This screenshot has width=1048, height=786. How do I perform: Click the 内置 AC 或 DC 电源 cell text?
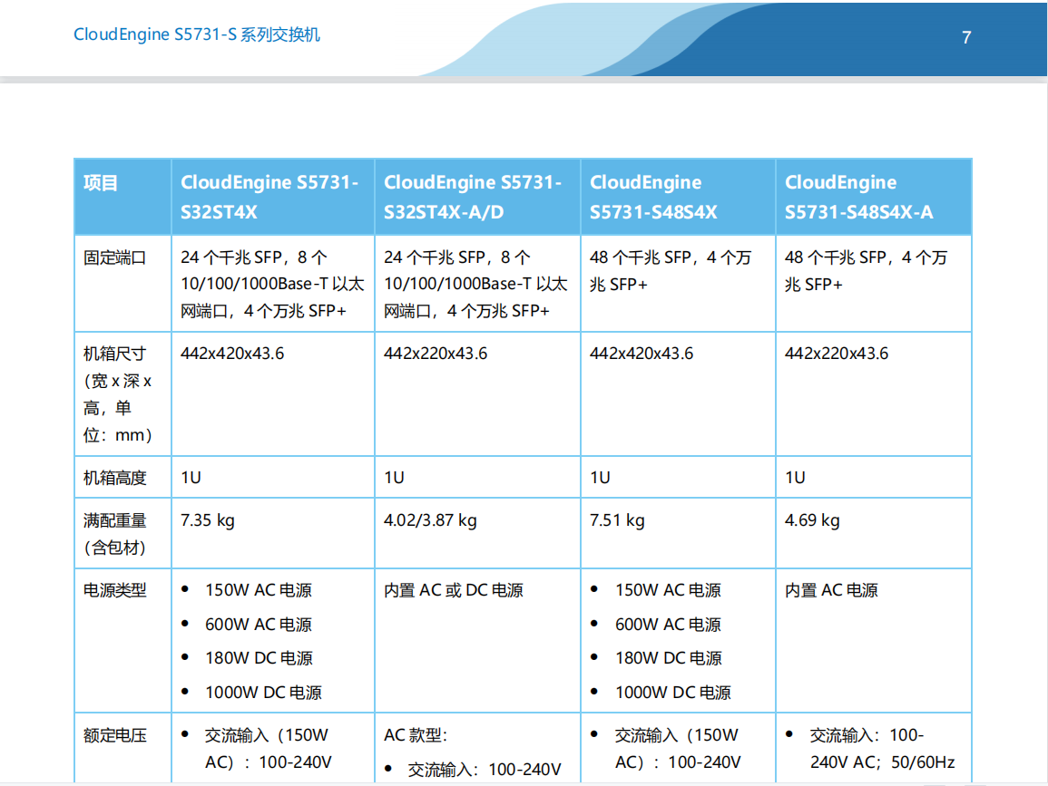454,591
